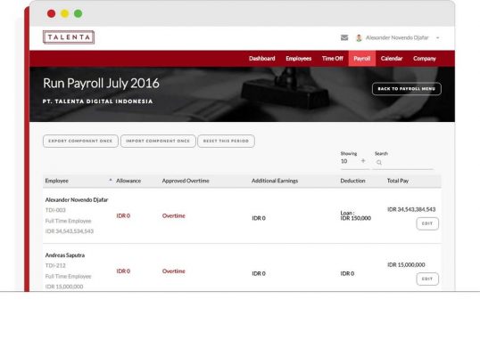The image size is (480, 356).
Task: Sort by Employee column arrow
Action: pyautogui.click(x=111, y=180)
